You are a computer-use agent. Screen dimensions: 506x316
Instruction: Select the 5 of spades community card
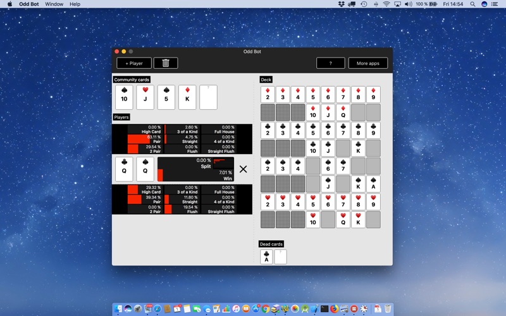coord(166,97)
